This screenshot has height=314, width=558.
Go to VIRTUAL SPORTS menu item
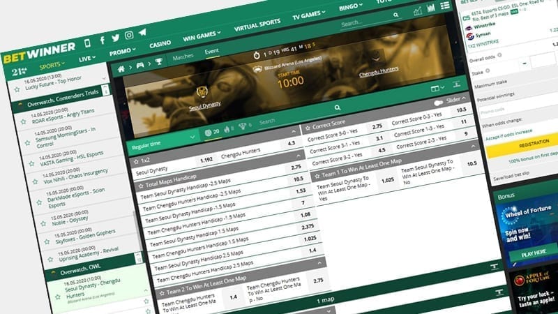point(257,24)
